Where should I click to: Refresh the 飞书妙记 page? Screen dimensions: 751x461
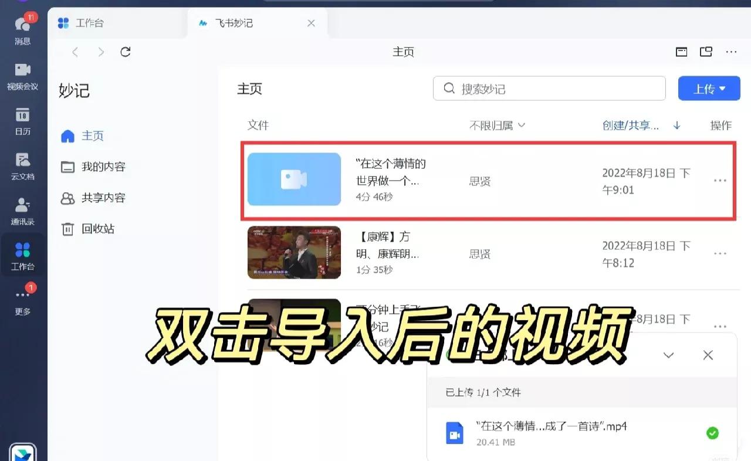click(125, 52)
